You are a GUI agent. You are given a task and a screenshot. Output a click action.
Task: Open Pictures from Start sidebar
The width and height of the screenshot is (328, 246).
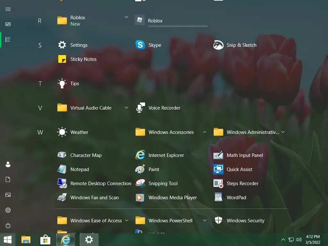point(8,195)
